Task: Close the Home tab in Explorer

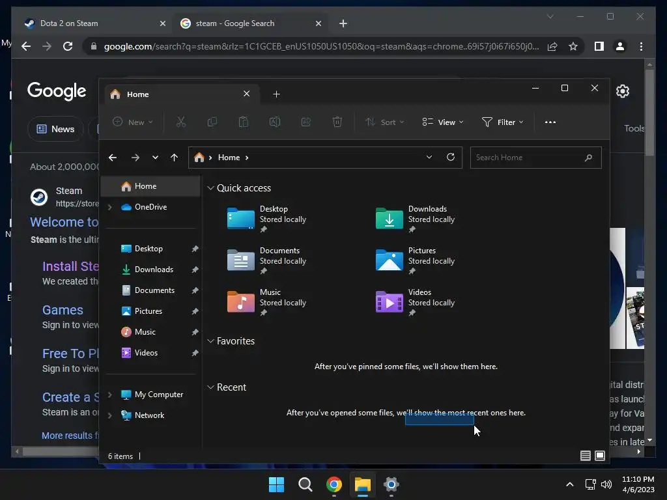Action: (x=247, y=94)
